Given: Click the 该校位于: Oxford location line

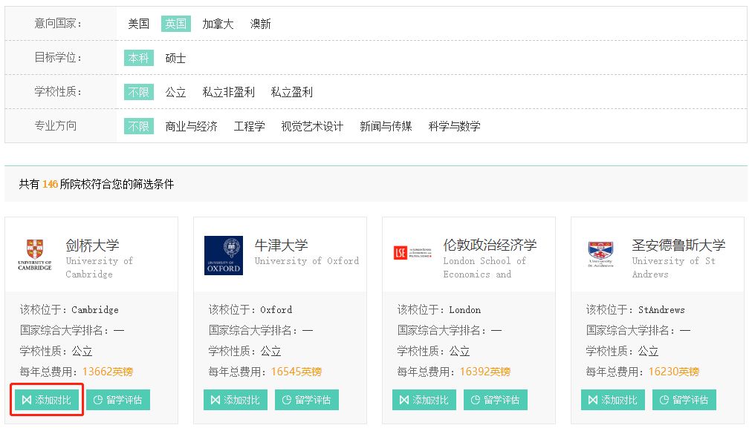Looking at the screenshot, I should [x=250, y=310].
